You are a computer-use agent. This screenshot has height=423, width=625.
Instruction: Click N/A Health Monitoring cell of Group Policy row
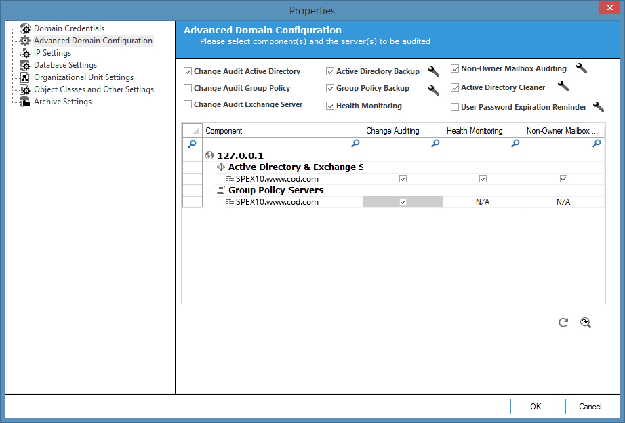point(483,202)
